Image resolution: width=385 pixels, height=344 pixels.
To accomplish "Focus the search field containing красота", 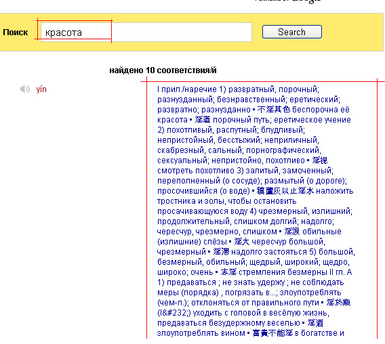I will point(146,32).
